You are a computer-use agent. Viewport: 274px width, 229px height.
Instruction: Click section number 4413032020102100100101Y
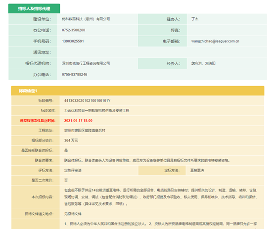point(88,101)
